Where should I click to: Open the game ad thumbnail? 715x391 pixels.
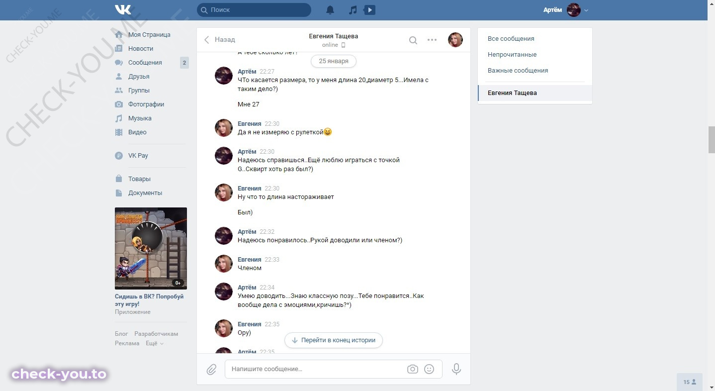151,248
